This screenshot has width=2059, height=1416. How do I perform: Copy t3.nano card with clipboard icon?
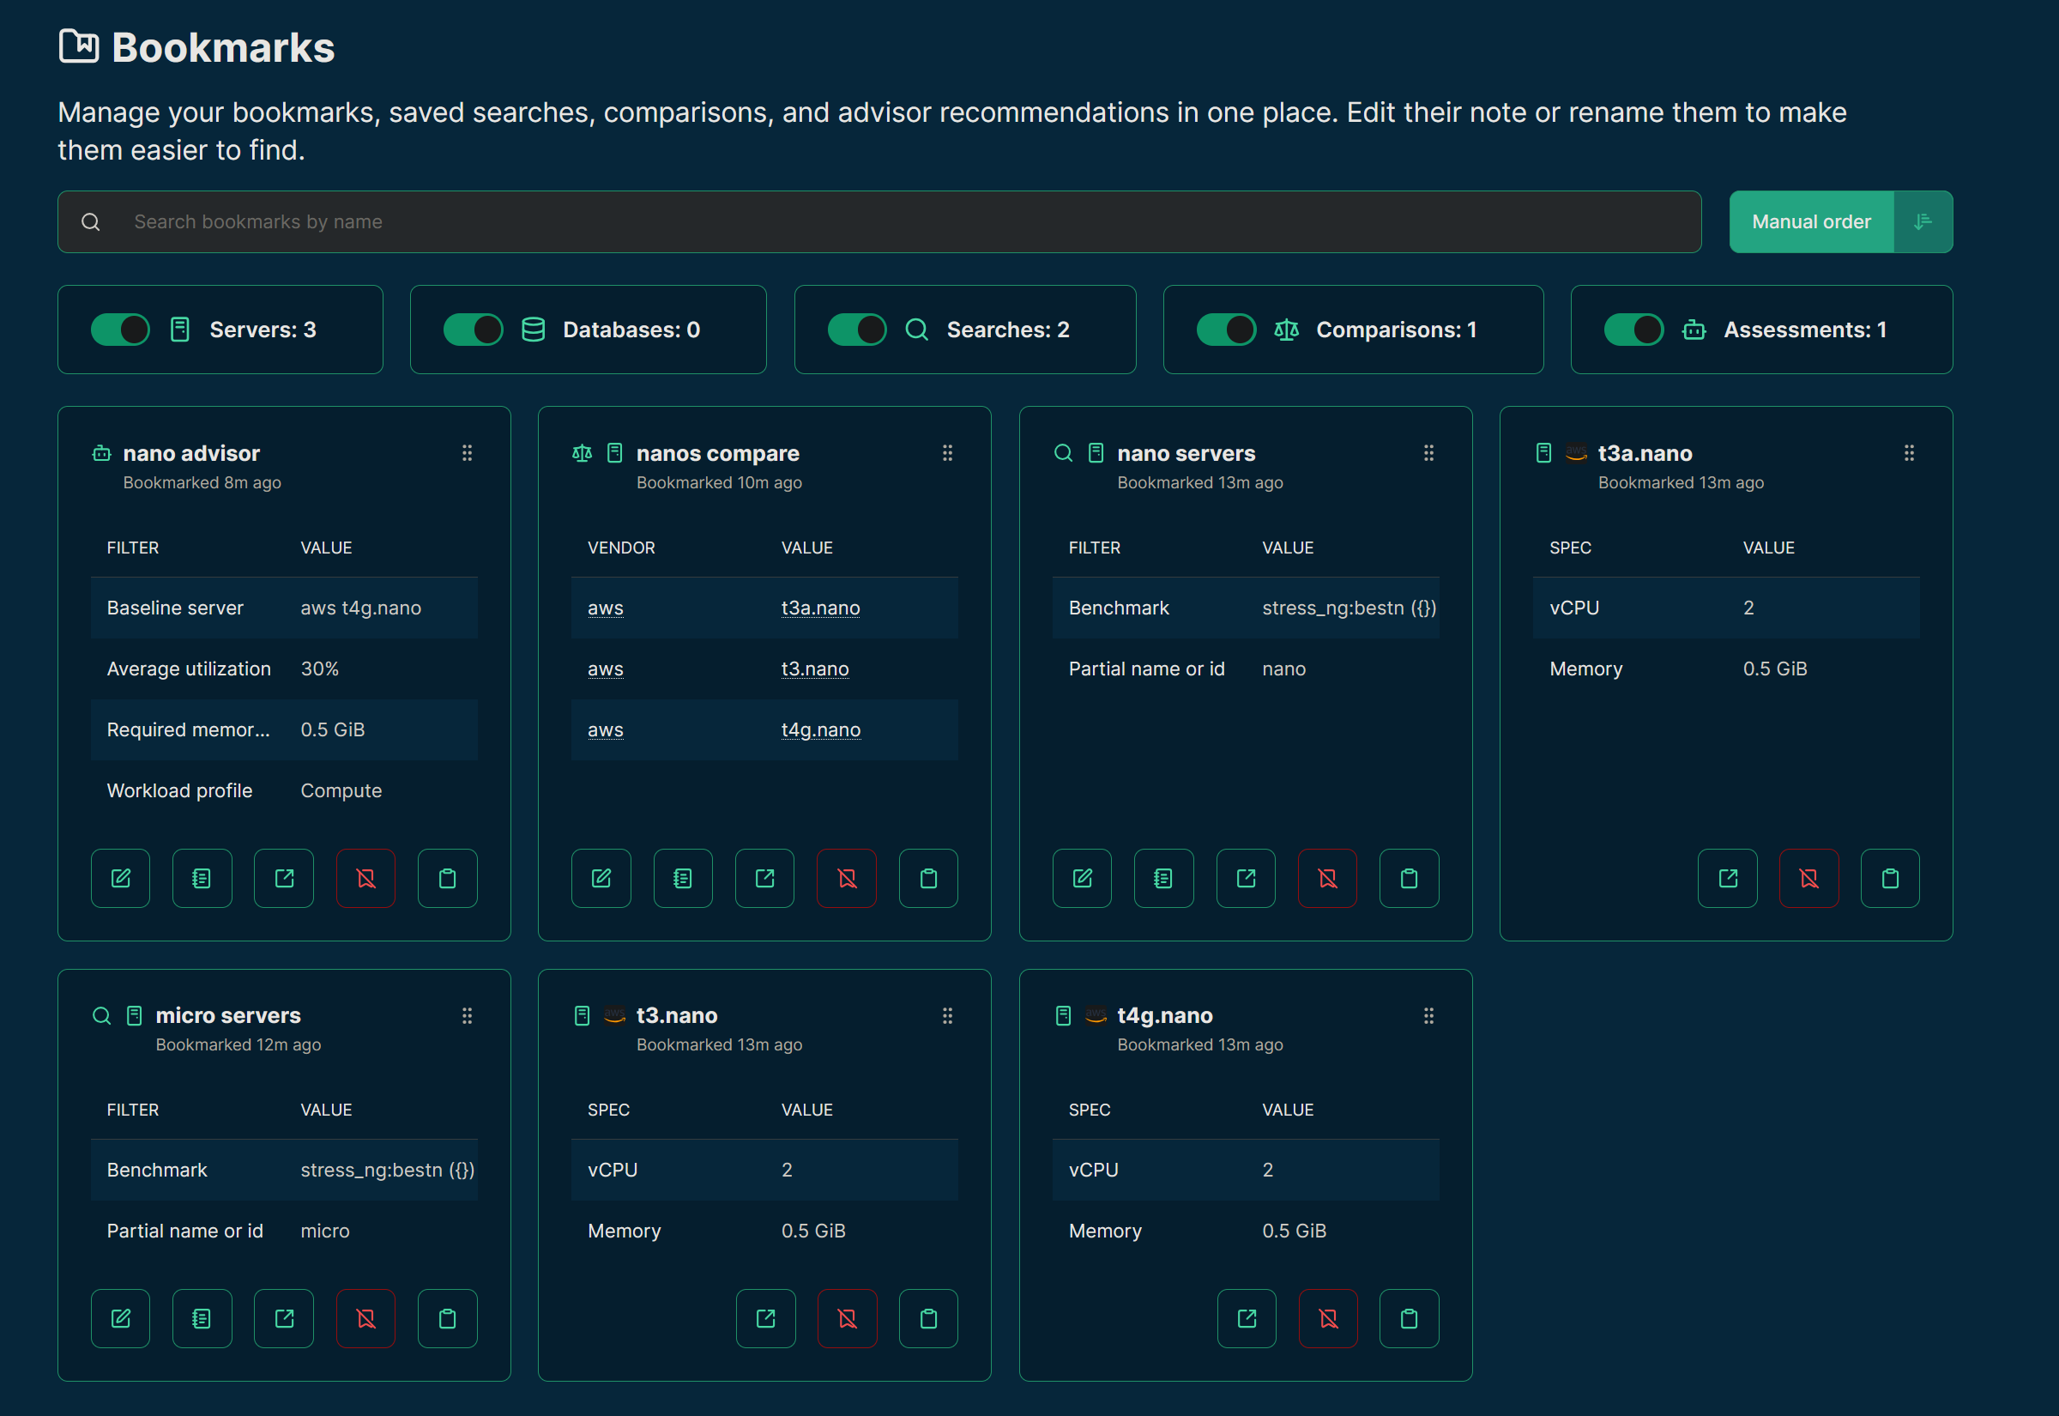(x=928, y=1318)
